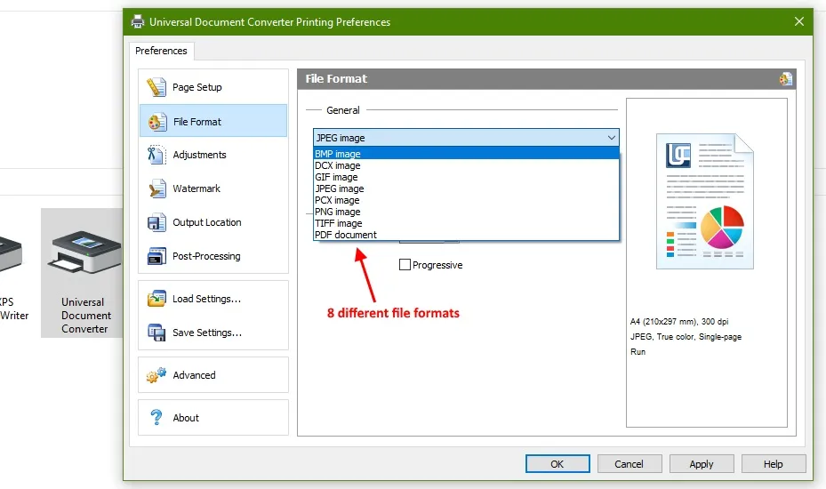The height and width of the screenshot is (489, 826).
Task: Click the About question mark icon
Action: pos(156,417)
